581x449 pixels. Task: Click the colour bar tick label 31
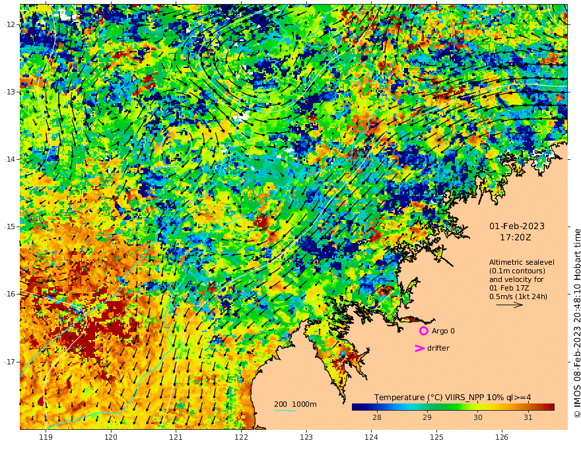point(528,417)
